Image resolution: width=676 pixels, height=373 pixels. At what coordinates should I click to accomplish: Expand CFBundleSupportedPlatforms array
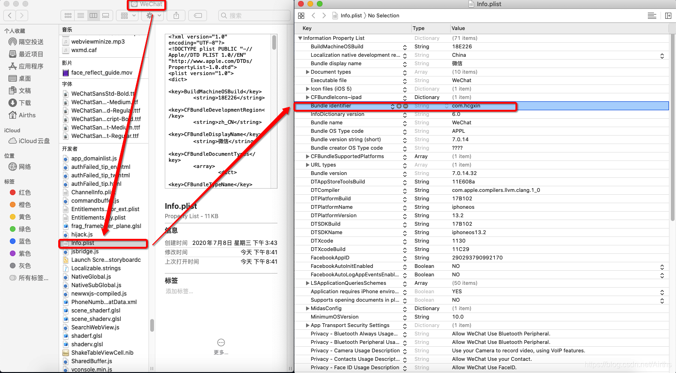pos(307,156)
